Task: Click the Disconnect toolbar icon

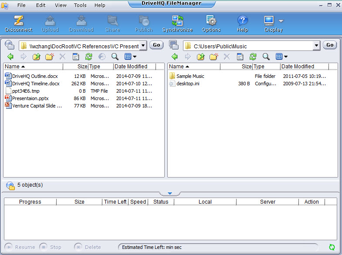Action: click(19, 23)
